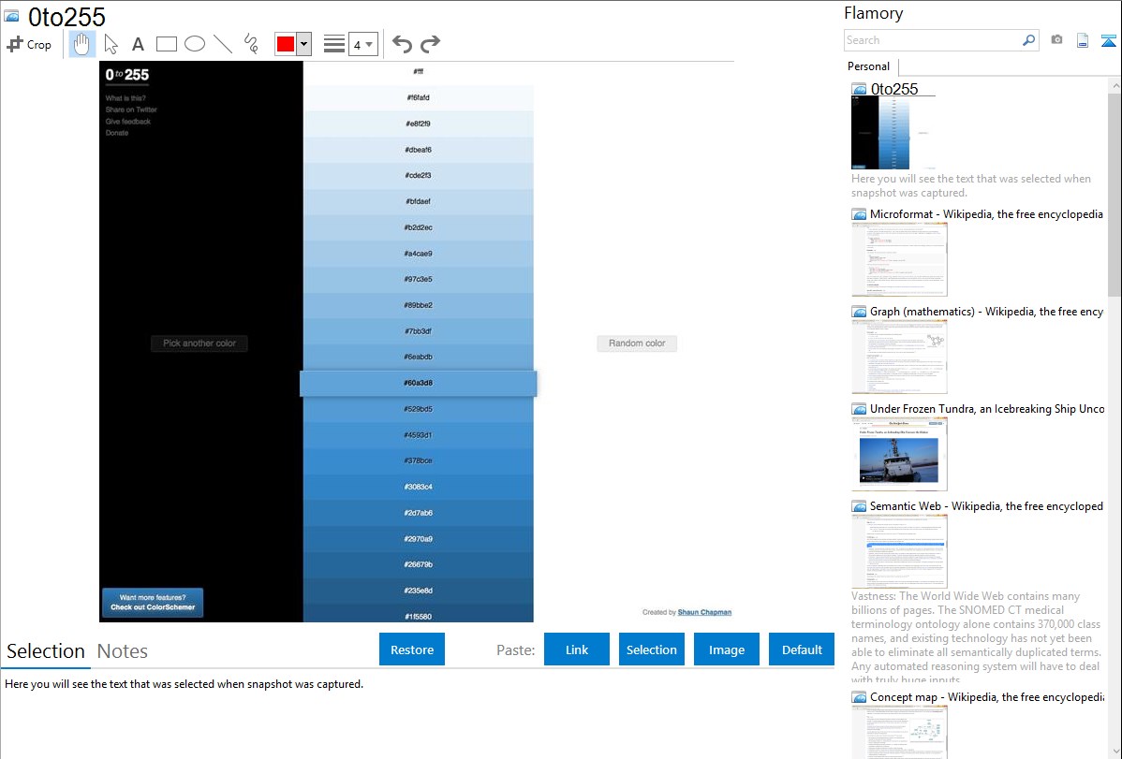The image size is (1122, 759).
Task: Select the #1f5580 color swatch
Action: [418, 614]
